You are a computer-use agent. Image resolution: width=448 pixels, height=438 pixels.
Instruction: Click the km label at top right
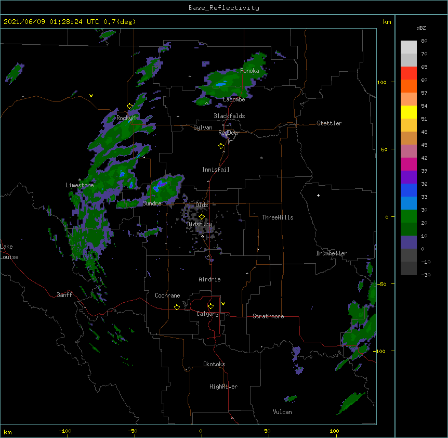[387, 22]
